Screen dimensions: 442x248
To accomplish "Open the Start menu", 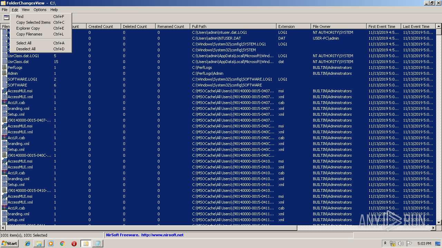I will coord(9,244).
